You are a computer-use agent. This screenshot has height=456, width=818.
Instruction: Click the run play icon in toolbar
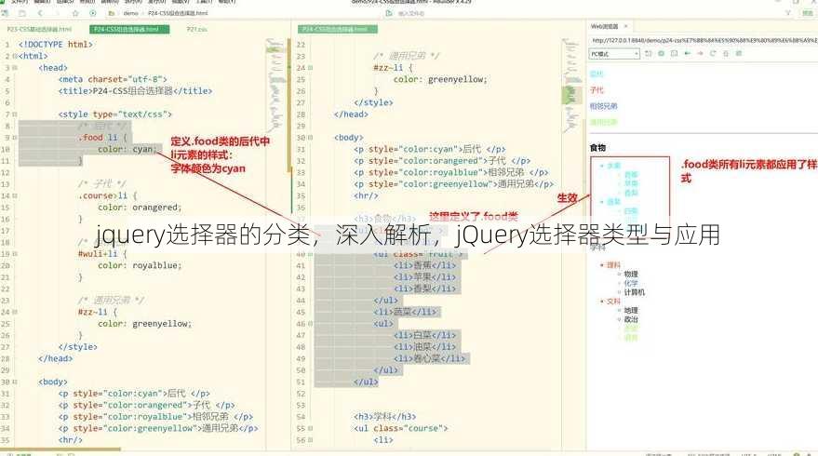coord(93,13)
